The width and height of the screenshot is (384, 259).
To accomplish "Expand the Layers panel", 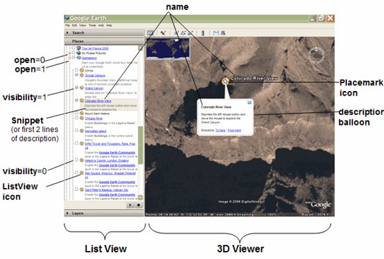I will pyautogui.click(x=68, y=213).
